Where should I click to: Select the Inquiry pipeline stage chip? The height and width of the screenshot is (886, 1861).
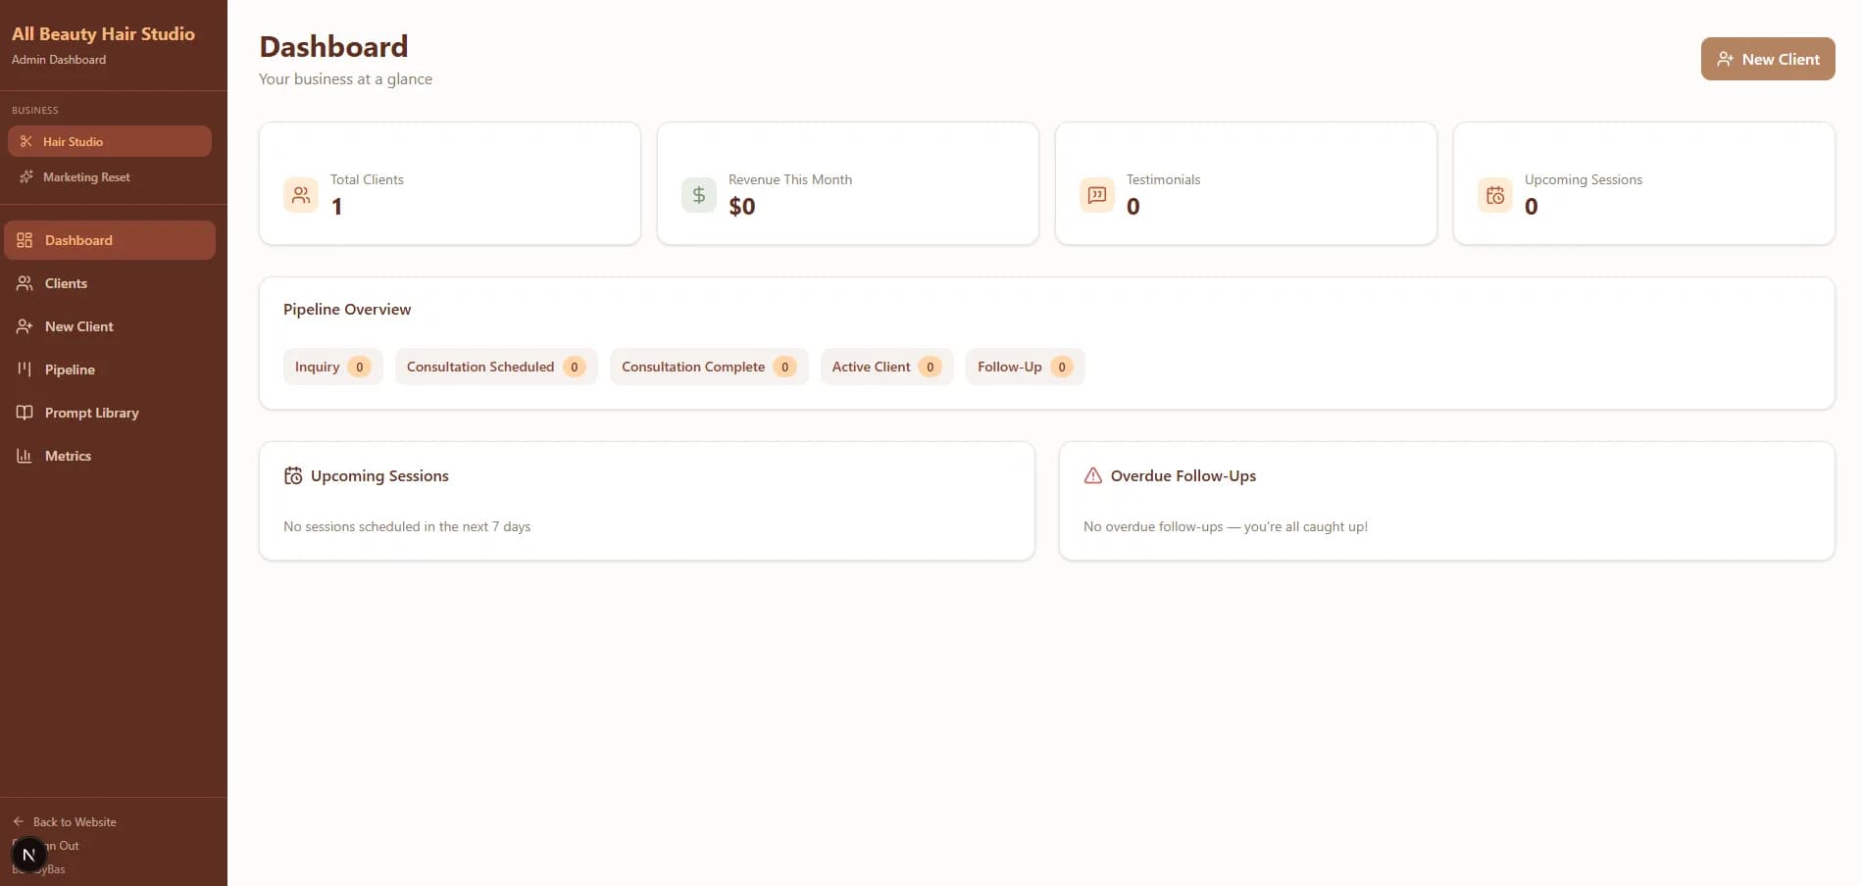[x=331, y=367]
